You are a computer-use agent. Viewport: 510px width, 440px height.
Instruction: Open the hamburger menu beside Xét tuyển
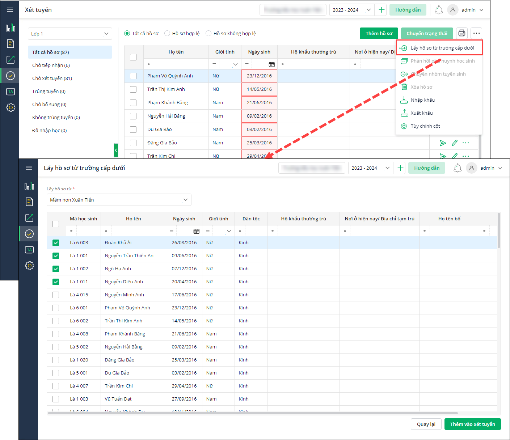pos(10,10)
